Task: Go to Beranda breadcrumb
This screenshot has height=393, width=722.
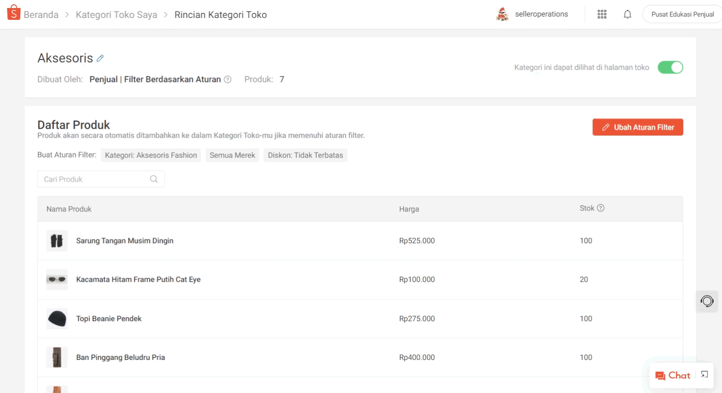Action: coord(41,15)
